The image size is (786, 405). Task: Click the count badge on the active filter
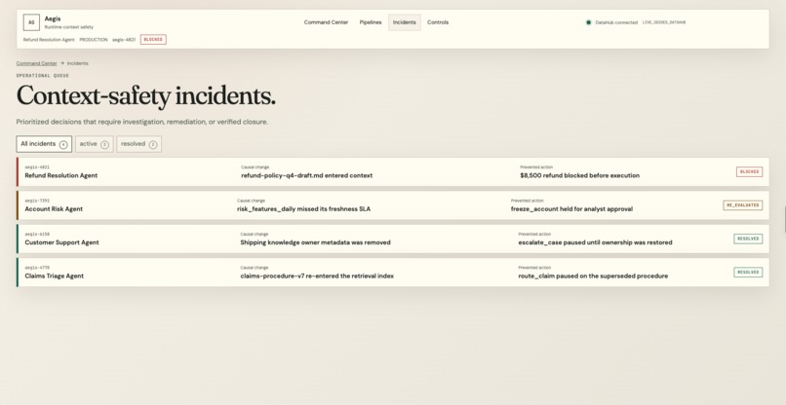coord(104,145)
